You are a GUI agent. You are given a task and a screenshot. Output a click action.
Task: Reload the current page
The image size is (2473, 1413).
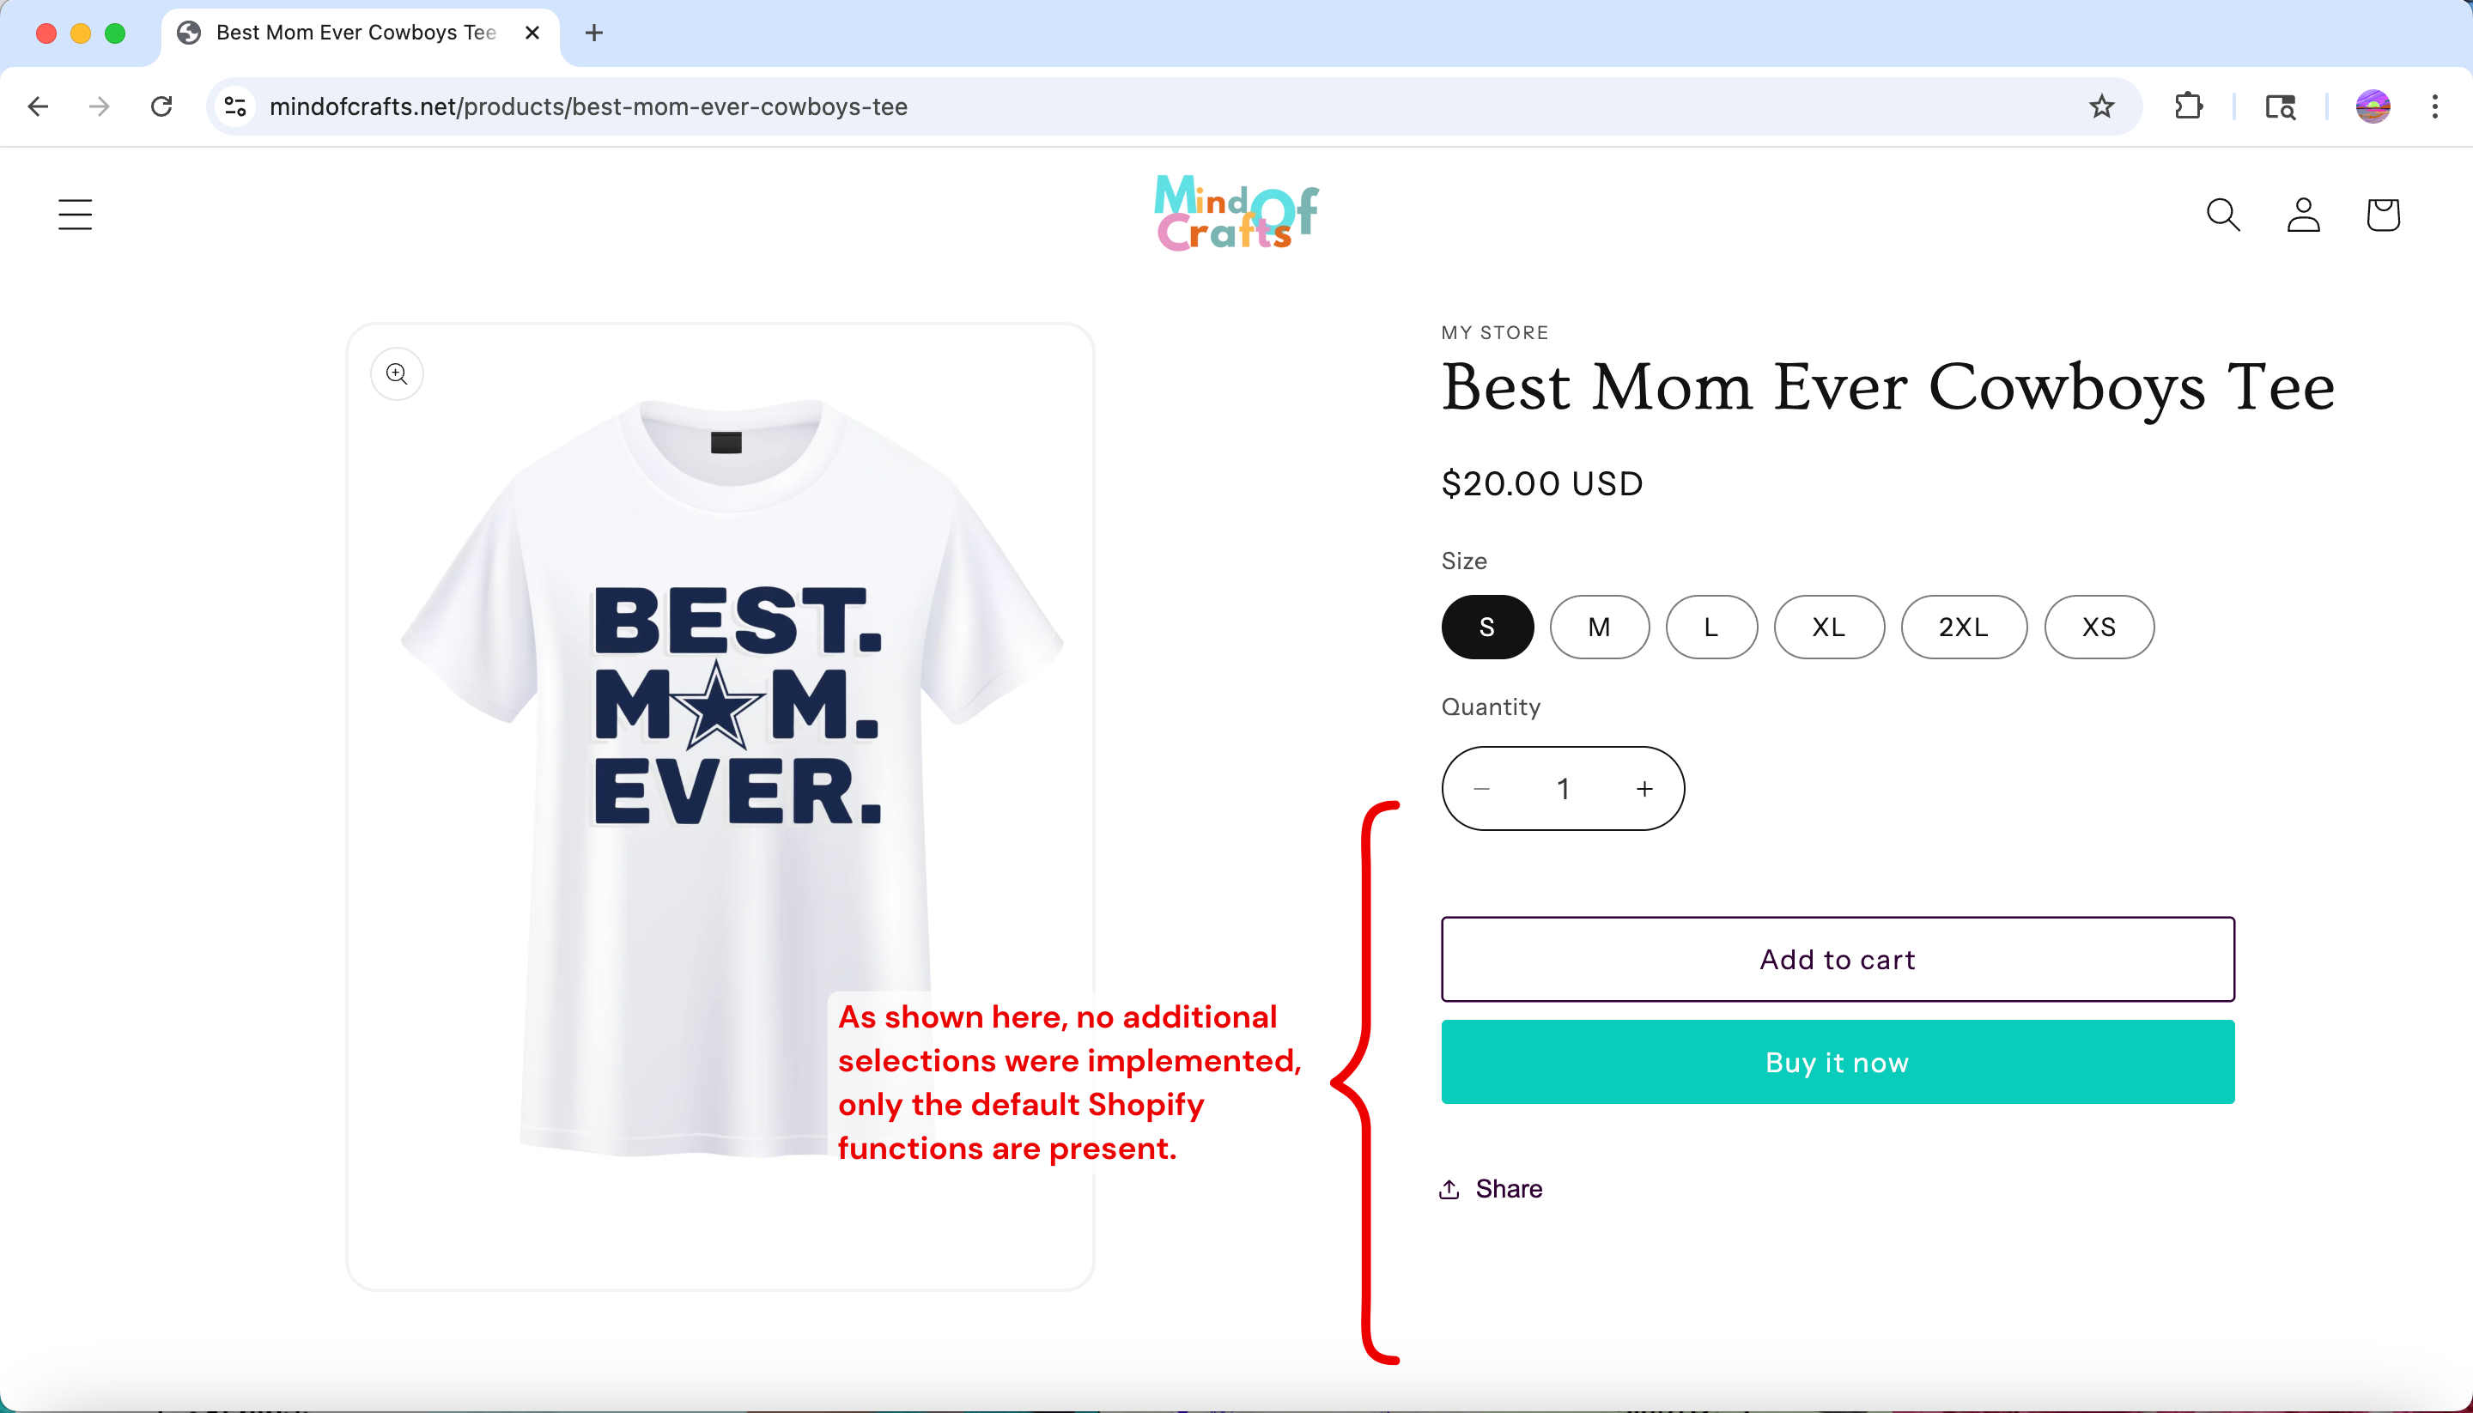point(162,106)
